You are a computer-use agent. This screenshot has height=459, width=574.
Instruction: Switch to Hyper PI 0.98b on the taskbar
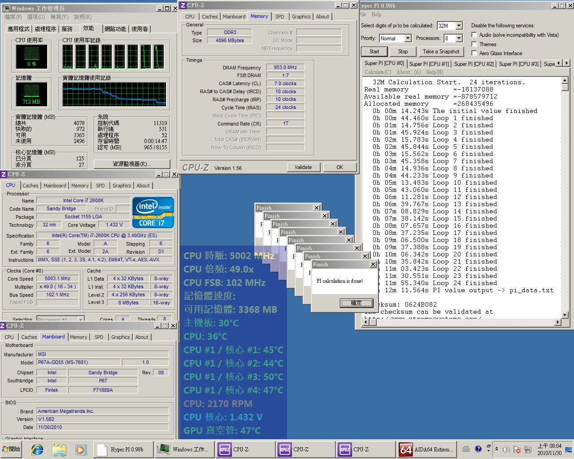[x=123, y=449]
